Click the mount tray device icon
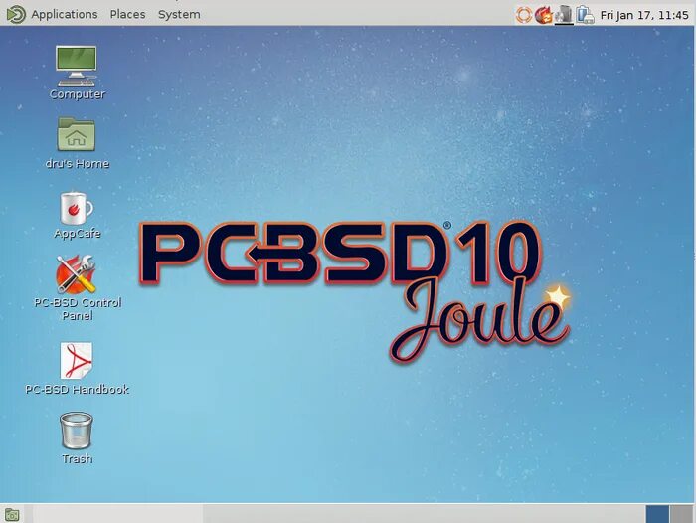Screen dimensions: 696x523 (585, 15)
